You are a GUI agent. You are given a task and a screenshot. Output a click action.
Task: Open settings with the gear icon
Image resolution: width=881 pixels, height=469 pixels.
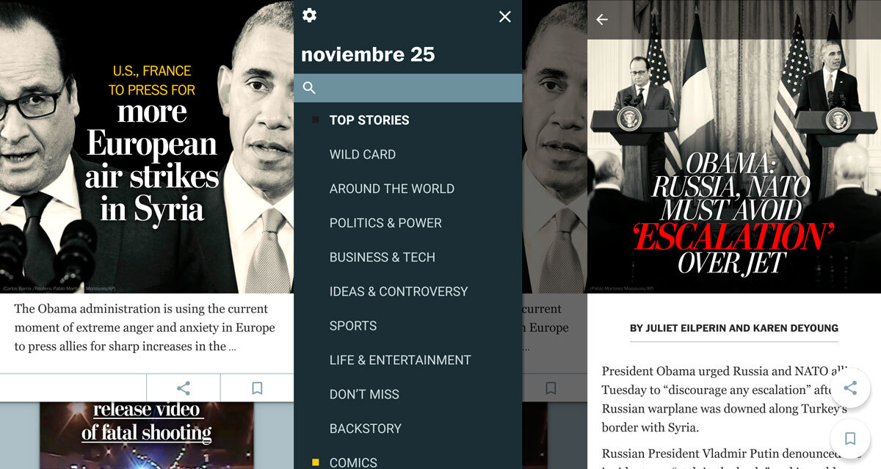pos(310,15)
